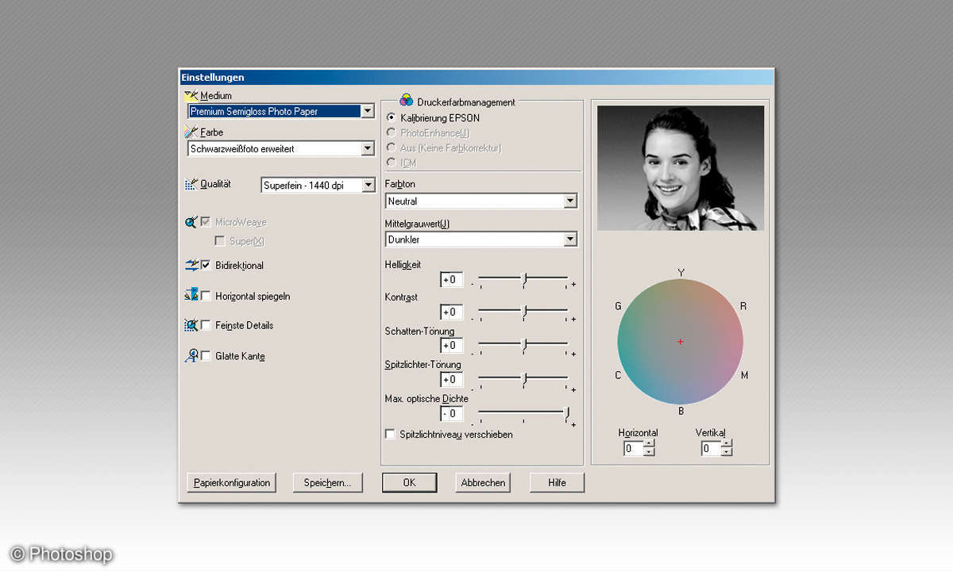Click the Horizontal spiegeln icon

tap(191, 296)
